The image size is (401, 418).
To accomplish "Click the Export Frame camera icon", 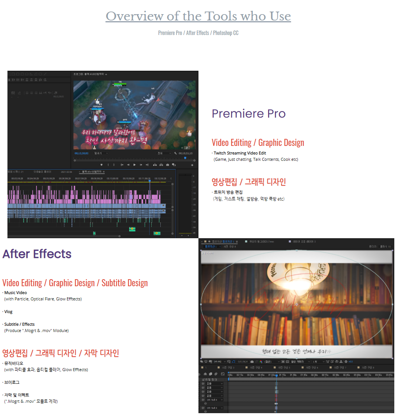I will pyautogui.click(x=168, y=165).
